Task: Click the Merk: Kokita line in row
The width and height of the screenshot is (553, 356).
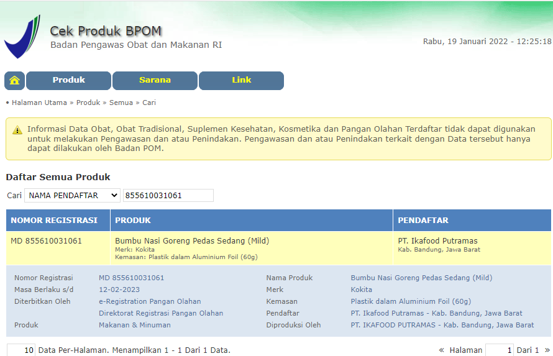Action: tap(135, 250)
